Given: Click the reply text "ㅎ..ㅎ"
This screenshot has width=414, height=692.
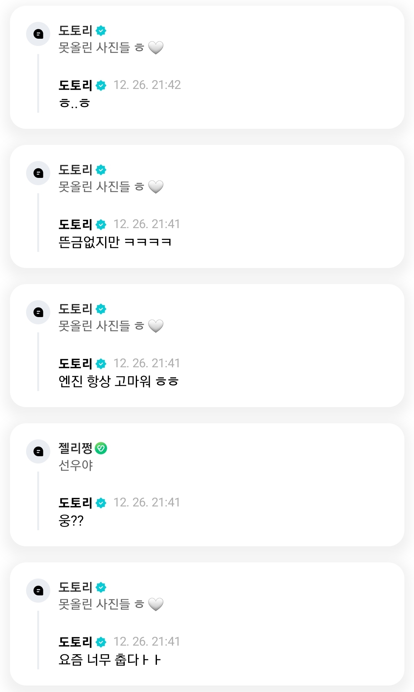Looking at the screenshot, I should pyautogui.click(x=74, y=103).
